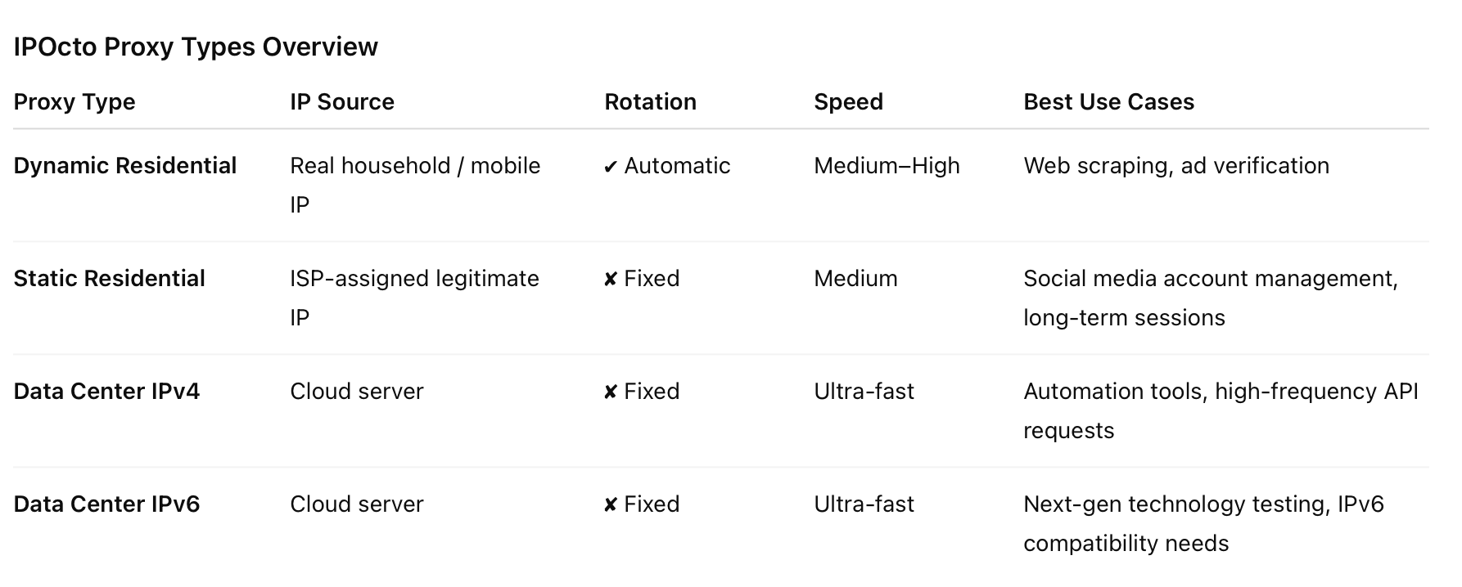The width and height of the screenshot is (1462, 587).
Task: Select the Proxy Type column header
Action: click(74, 102)
